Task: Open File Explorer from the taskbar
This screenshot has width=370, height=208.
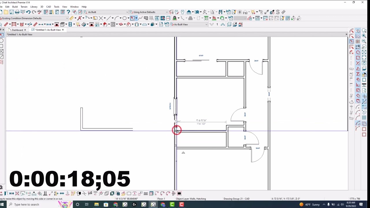Action: pos(96,205)
